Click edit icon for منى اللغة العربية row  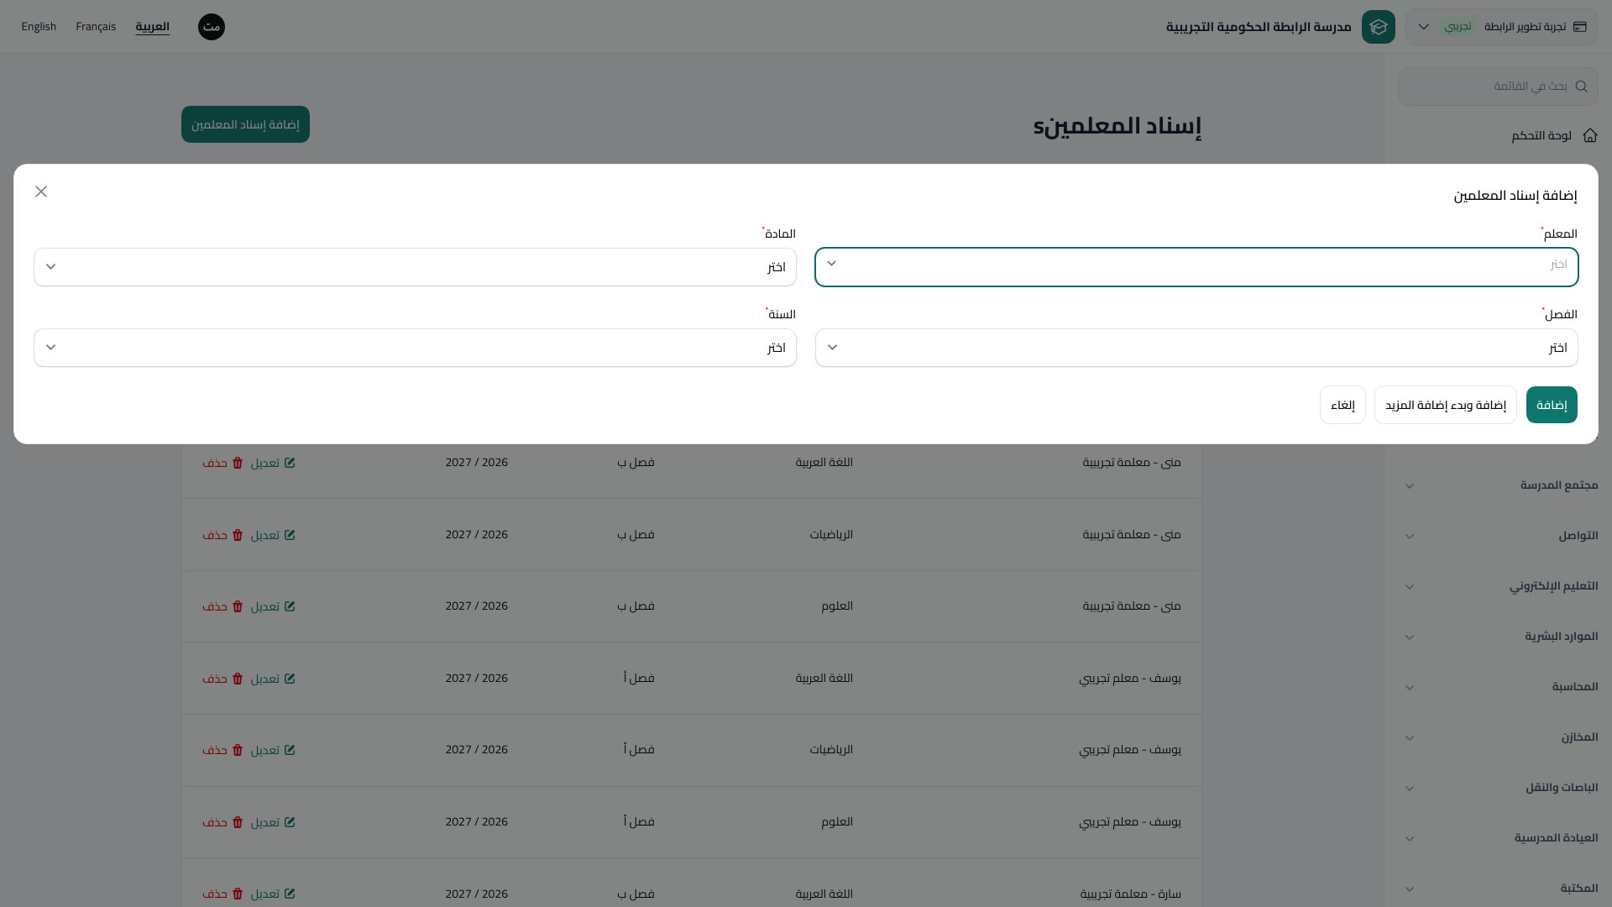pos(290,463)
